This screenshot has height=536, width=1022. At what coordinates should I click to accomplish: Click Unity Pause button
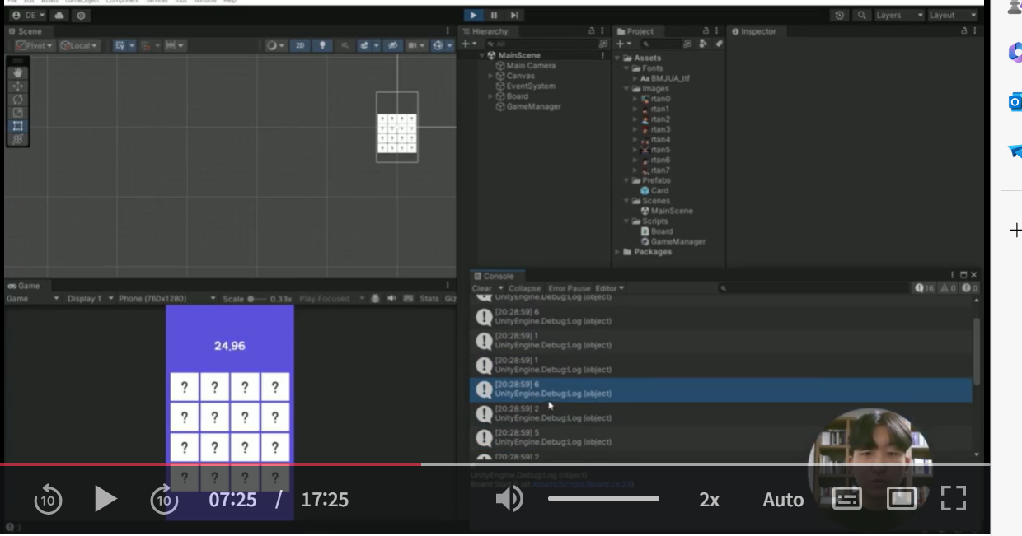(494, 15)
